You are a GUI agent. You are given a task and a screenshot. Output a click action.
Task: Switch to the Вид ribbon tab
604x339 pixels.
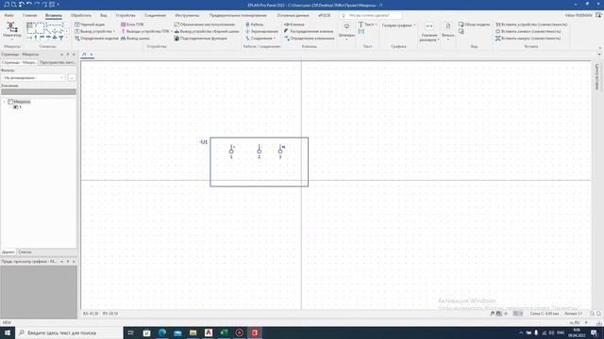click(104, 15)
